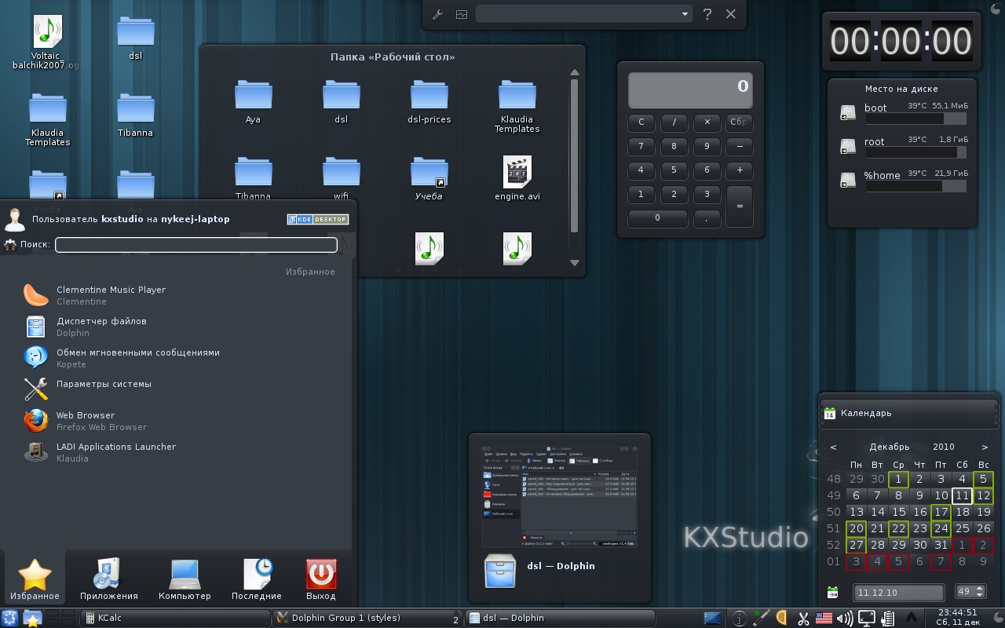Click the calculator minus button

click(740, 146)
